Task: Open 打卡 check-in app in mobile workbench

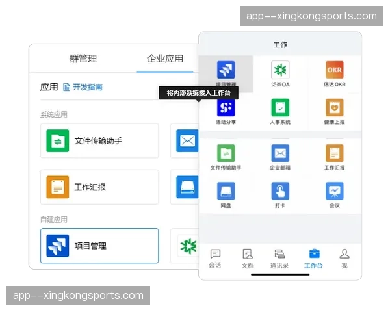Action: click(x=280, y=195)
